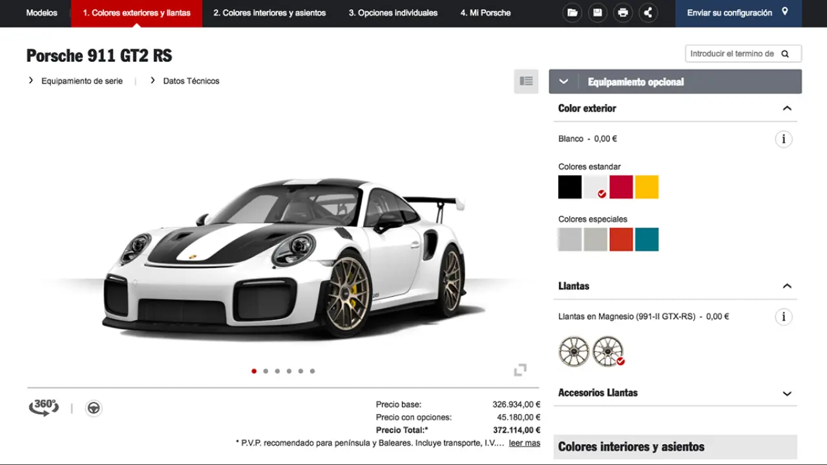Enlarge car image with fullscreen icon
The image size is (827, 465).
tap(520, 370)
